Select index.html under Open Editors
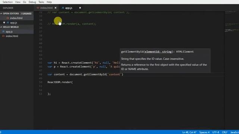Image resolution: width=239 pixels, height=134 pixels. point(17,18)
